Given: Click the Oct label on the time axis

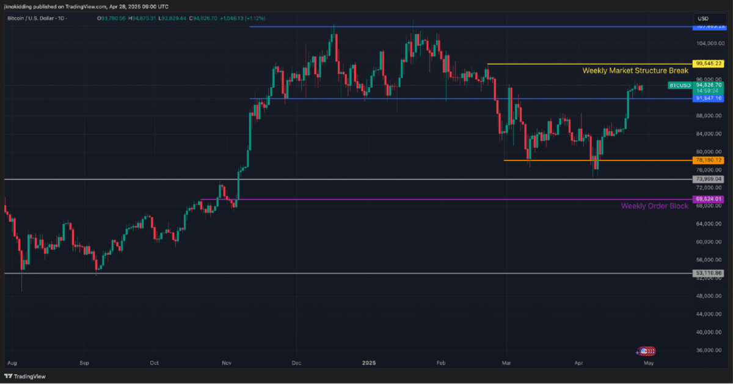Looking at the screenshot, I should tap(154, 363).
